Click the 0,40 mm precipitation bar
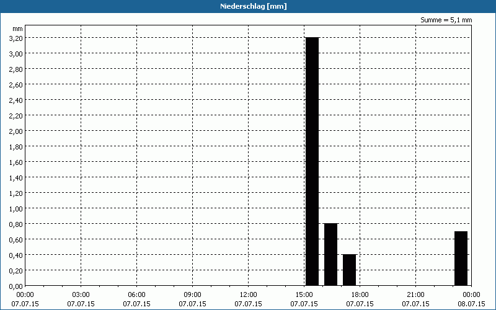Viewport: 496px width, 310px height. 350,270
